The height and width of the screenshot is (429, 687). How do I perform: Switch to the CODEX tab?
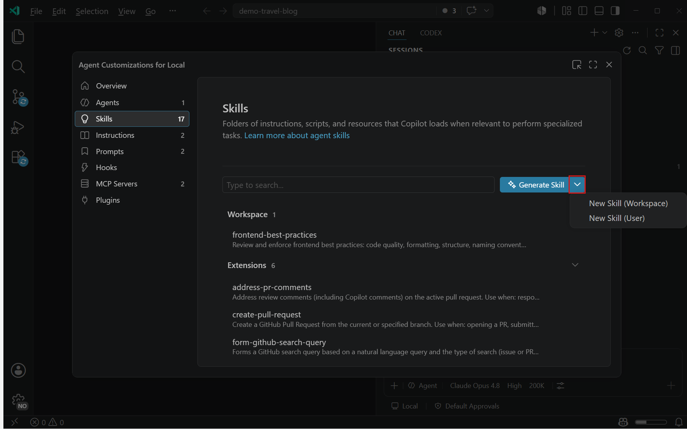coord(431,33)
